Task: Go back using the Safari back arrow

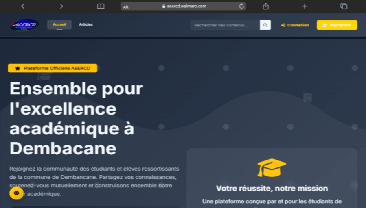Action: (x=23, y=6)
